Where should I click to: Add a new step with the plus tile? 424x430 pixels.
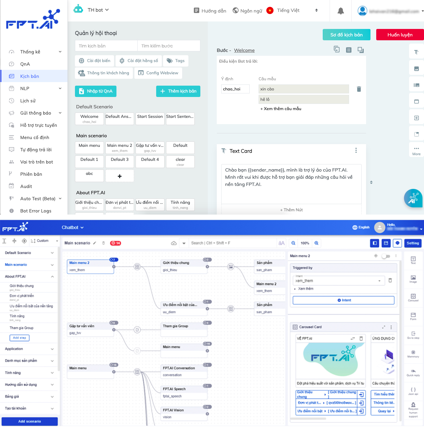pos(120,176)
